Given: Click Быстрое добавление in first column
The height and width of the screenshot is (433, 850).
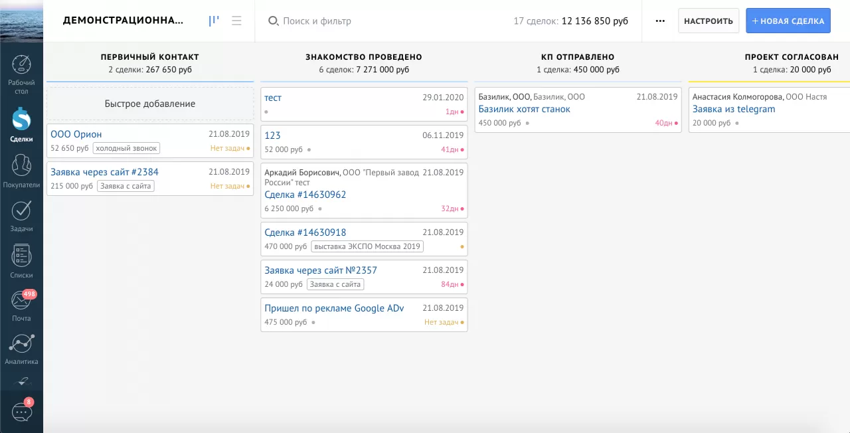Looking at the screenshot, I should pyautogui.click(x=150, y=104).
